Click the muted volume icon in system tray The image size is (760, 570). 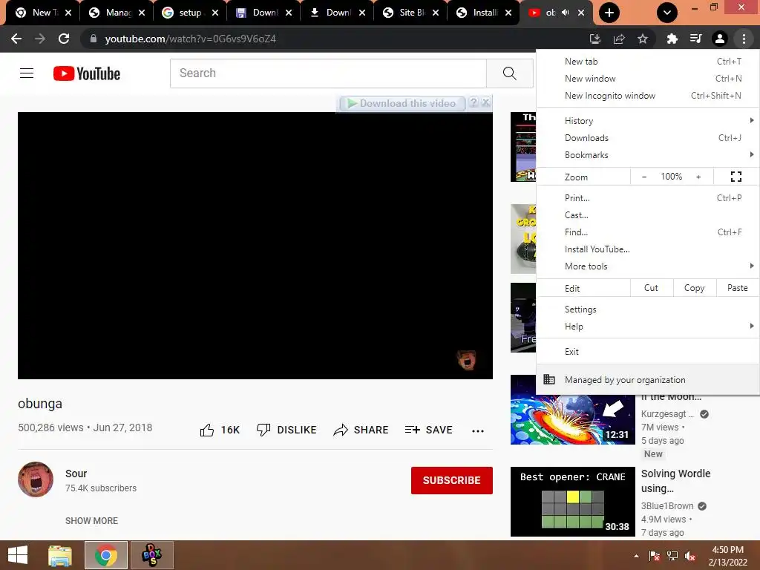tap(690, 556)
